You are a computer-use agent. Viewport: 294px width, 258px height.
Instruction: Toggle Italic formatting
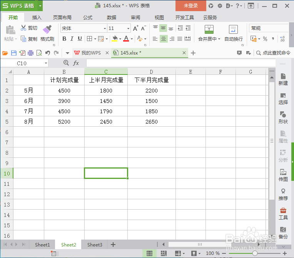(x=72, y=39)
